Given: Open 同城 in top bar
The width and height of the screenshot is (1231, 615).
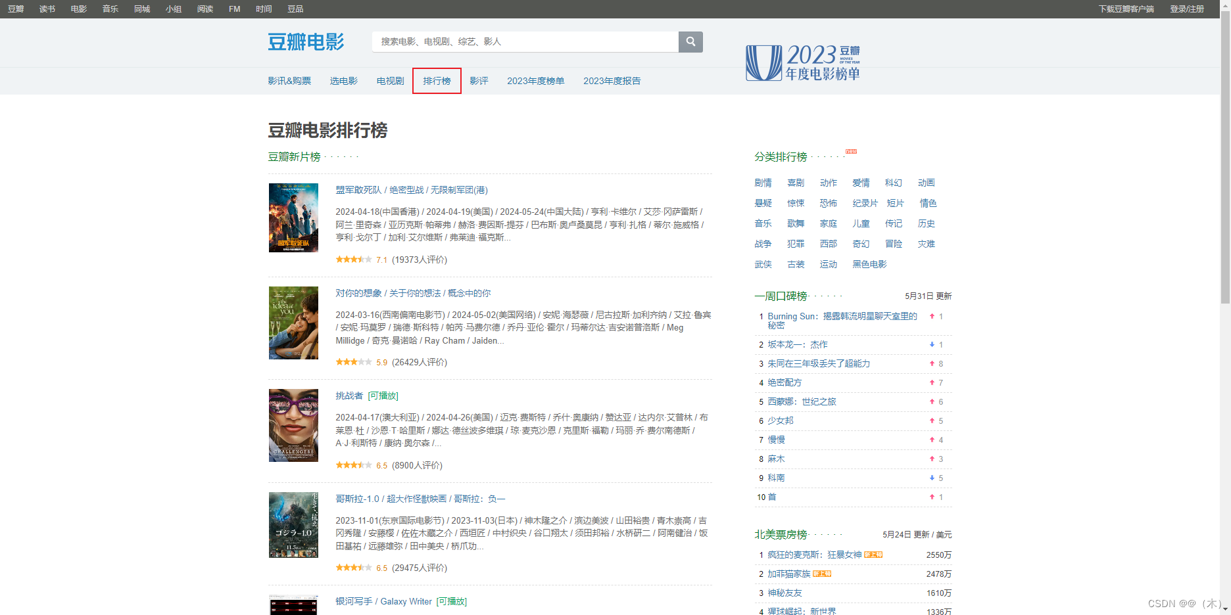Looking at the screenshot, I should point(142,9).
